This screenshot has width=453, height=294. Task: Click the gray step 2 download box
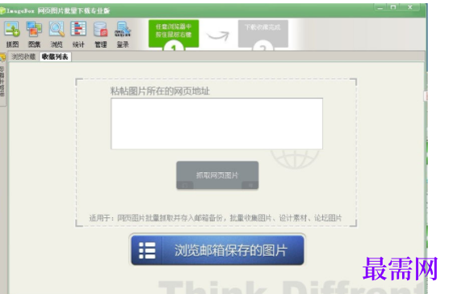click(263, 34)
